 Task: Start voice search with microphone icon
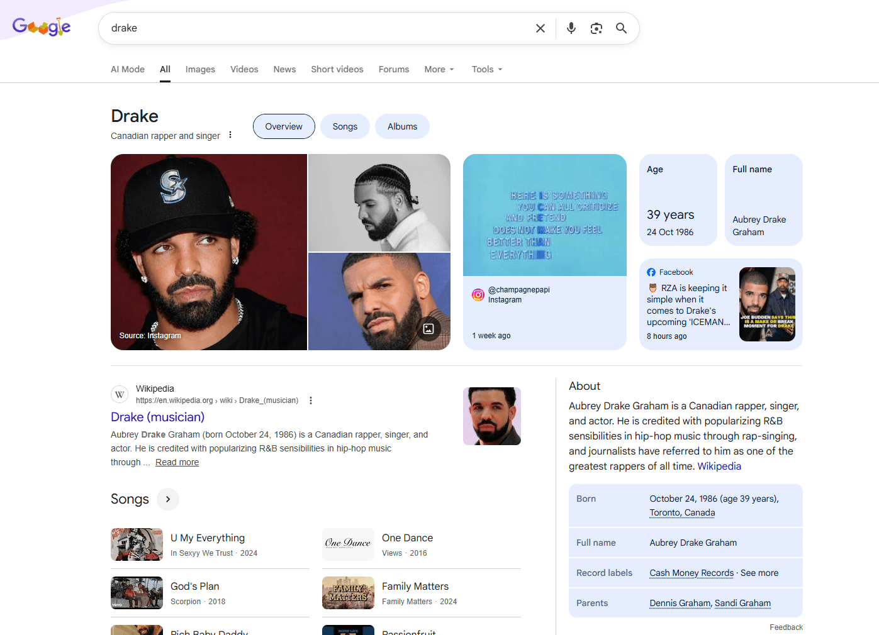tap(571, 28)
